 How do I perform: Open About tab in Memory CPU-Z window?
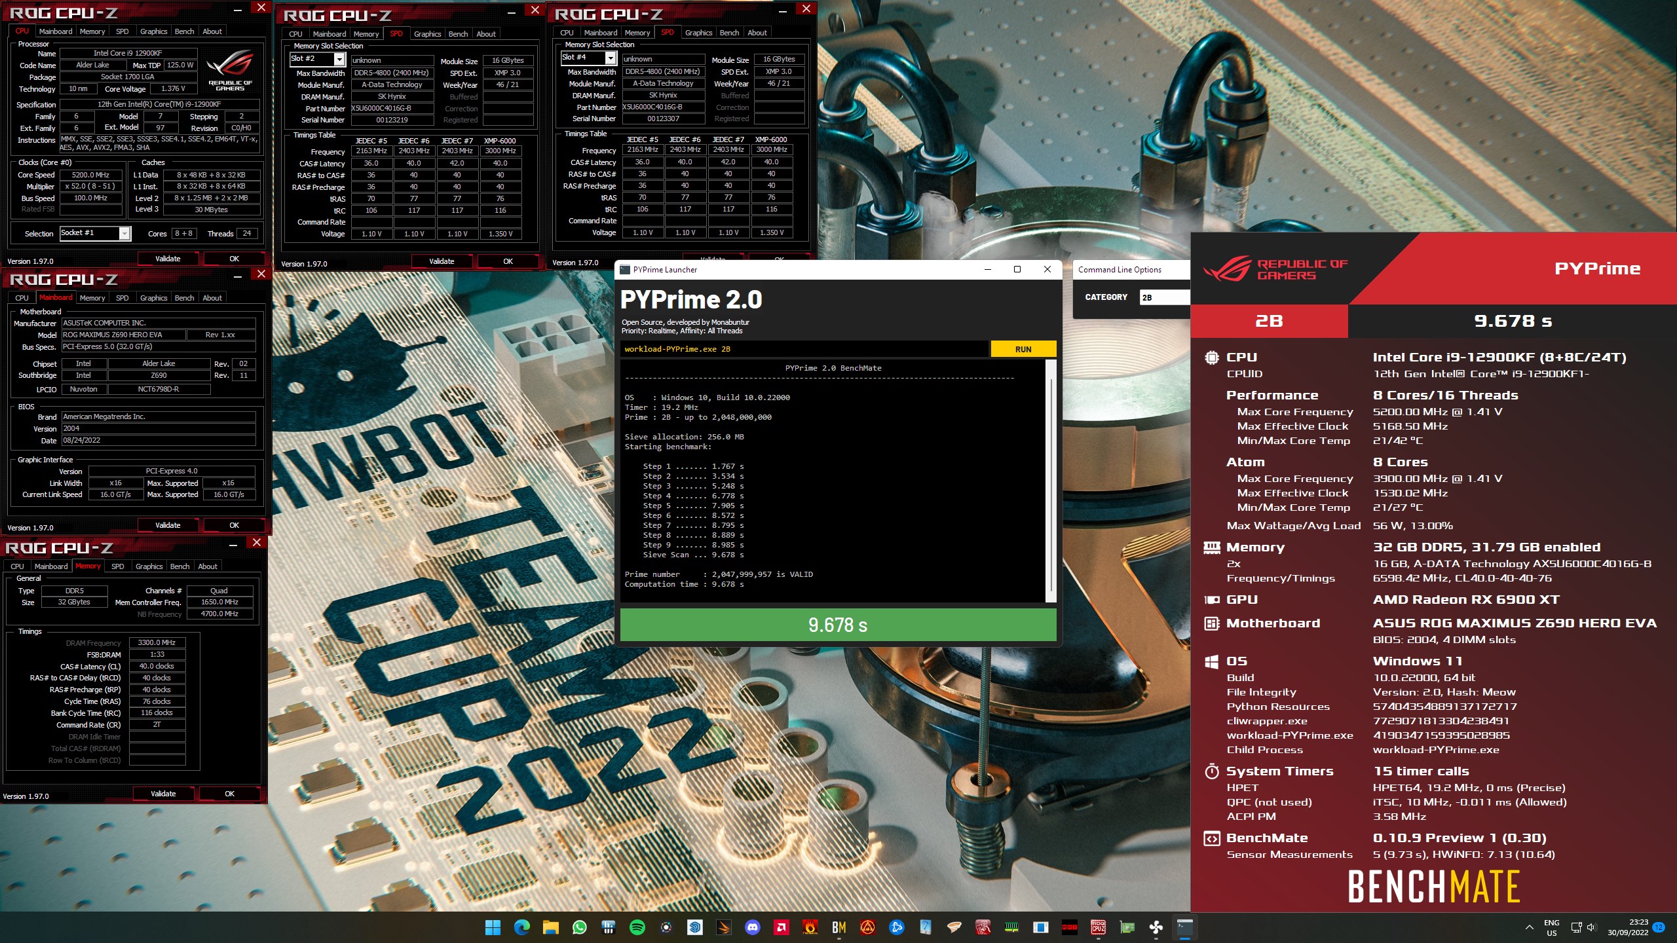point(207,566)
